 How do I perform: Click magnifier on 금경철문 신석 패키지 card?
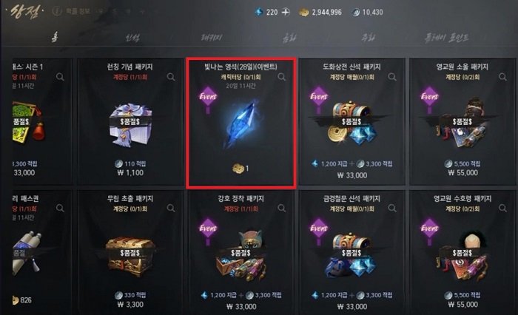[392, 208]
